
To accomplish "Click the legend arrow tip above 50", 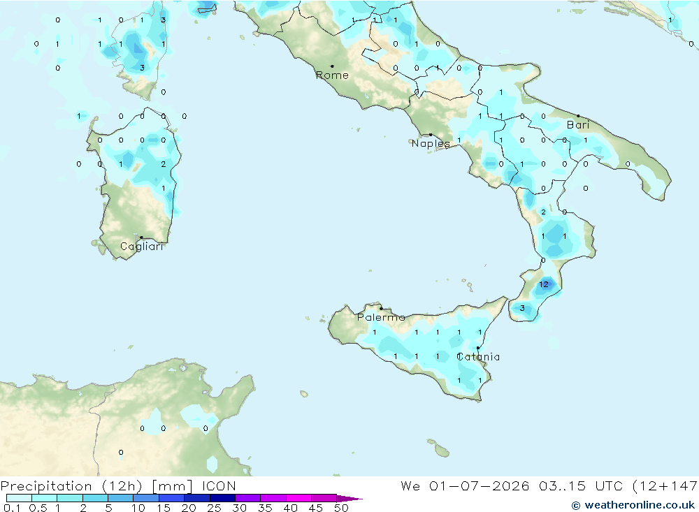I will pyautogui.click(x=350, y=499).
